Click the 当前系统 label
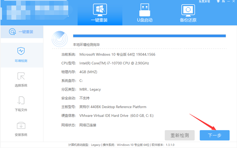This screenshot has height=149, width=237. click(x=68, y=54)
